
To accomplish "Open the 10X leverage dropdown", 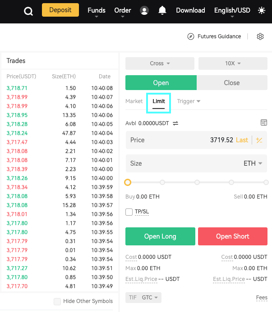I will pyautogui.click(x=233, y=63).
